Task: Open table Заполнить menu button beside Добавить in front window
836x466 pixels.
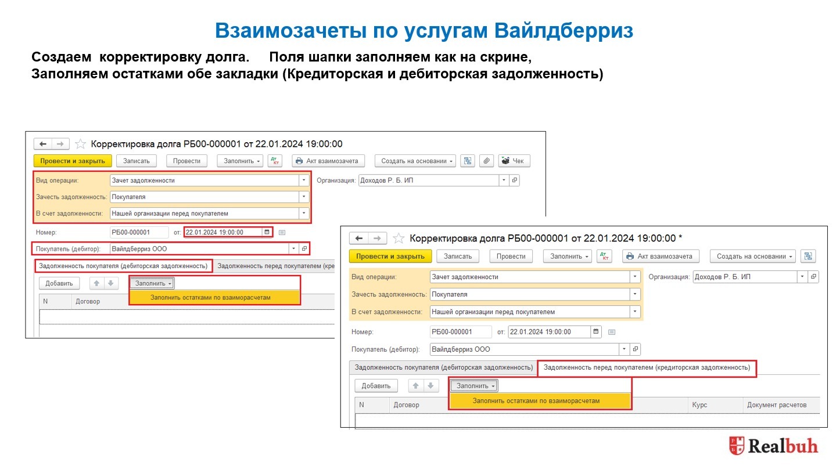Action: pyautogui.click(x=475, y=385)
